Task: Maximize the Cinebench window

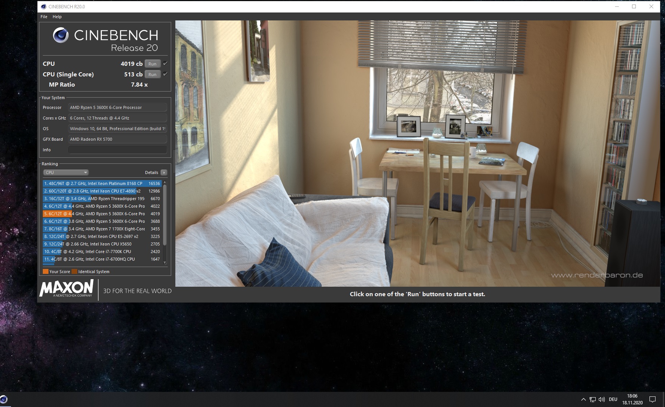Action: [x=634, y=6]
